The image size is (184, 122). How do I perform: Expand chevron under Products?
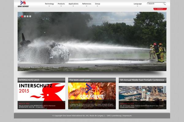61,6
